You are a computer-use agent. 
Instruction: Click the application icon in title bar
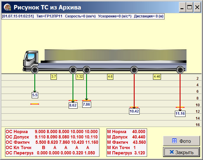[x=6, y=7]
